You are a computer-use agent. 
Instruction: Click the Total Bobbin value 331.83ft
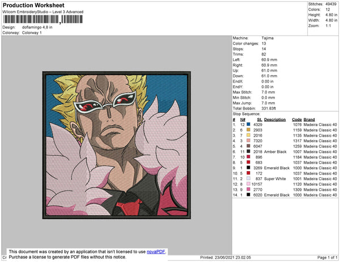(x=269, y=108)
